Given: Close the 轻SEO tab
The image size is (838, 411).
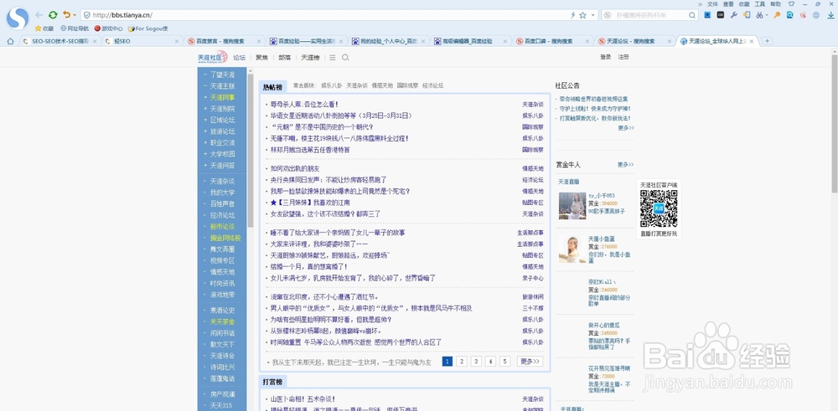Looking at the screenshot, I should [x=177, y=41].
